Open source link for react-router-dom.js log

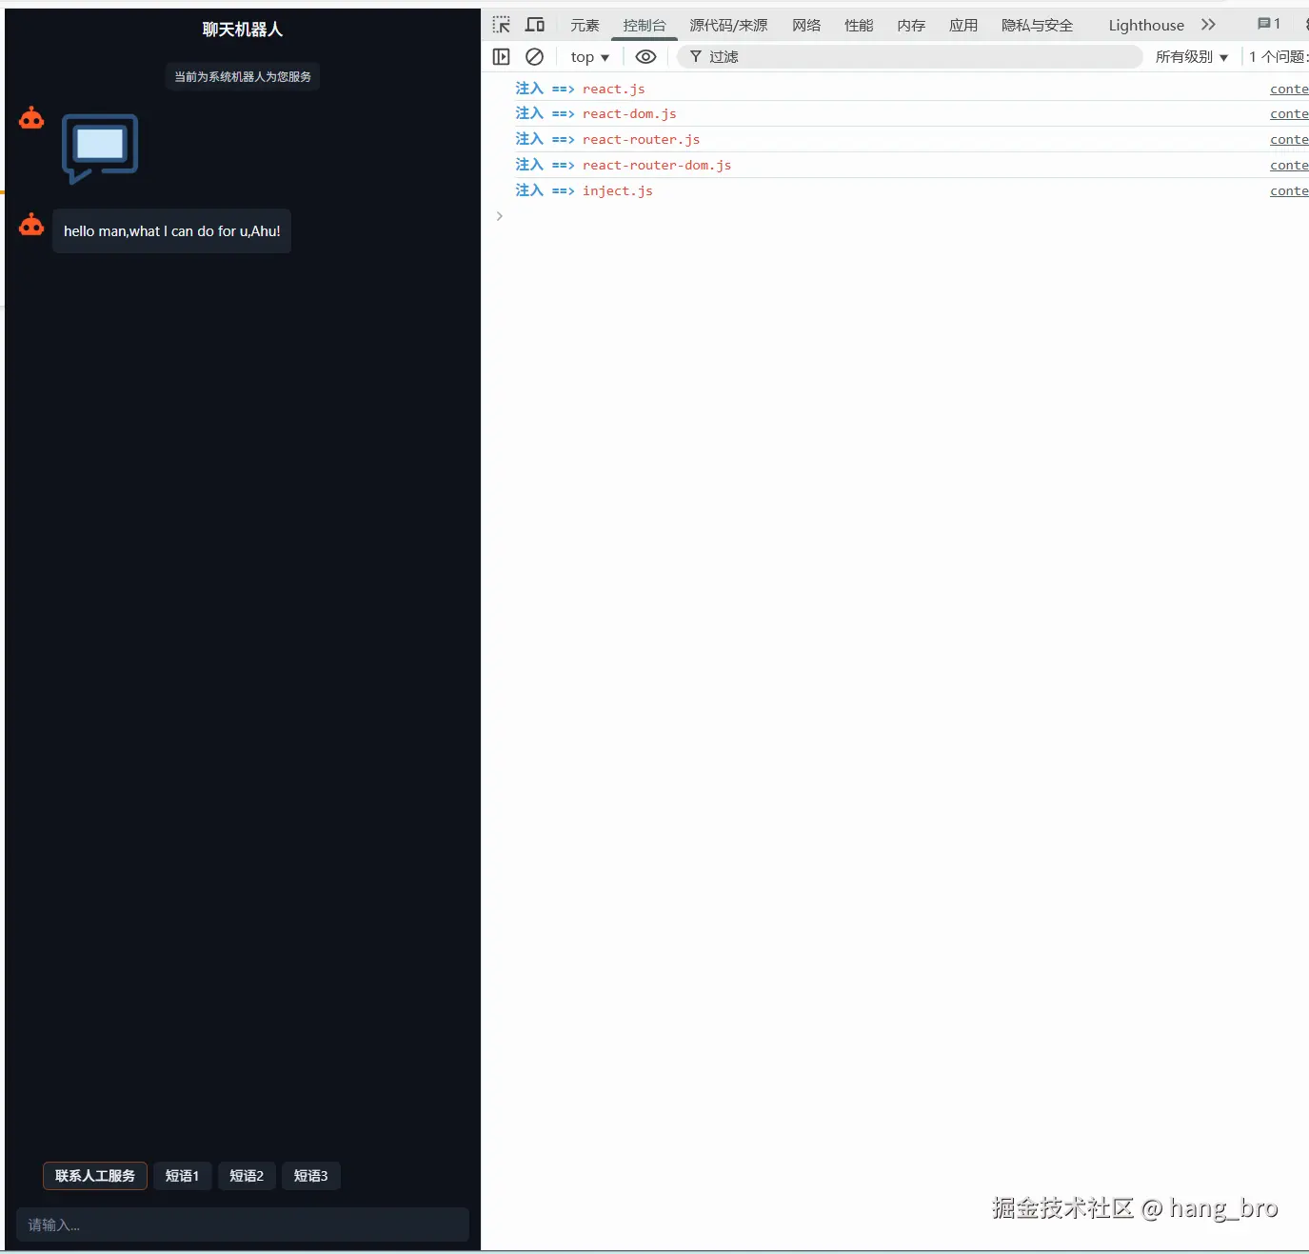[1289, 165]
